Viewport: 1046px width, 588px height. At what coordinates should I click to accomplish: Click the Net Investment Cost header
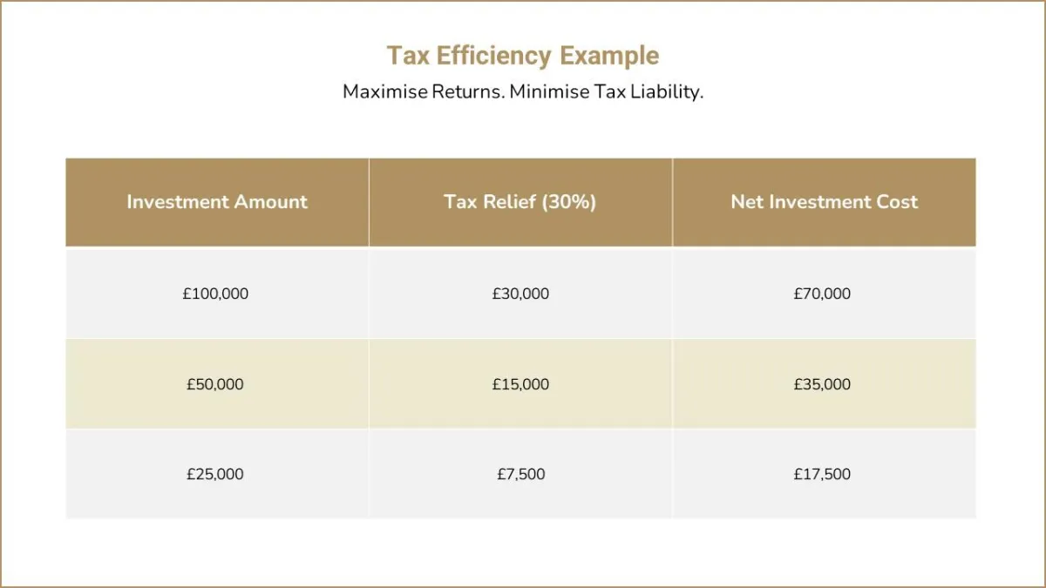point(824,202)
